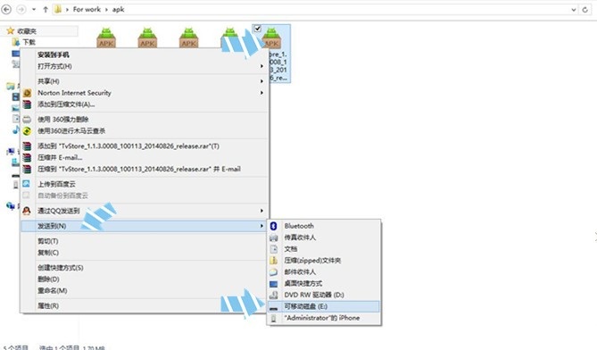Click the Fax recipient icon
Image resolution: width=597 pixels, height=350 pixels.
coord(273,237)
